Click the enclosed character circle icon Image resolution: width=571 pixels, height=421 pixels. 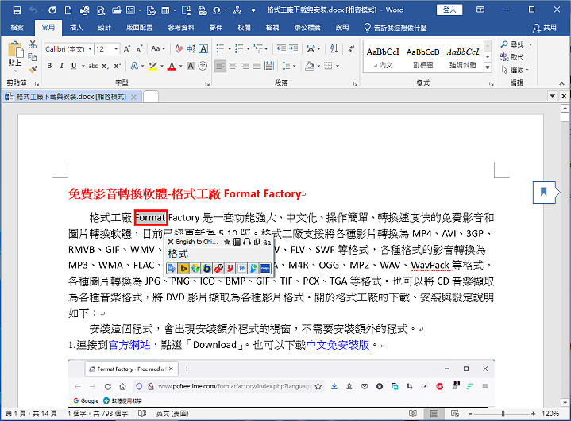pos(203,66)
